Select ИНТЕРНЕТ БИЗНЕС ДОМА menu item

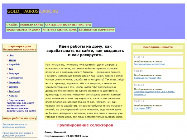[60, 30]
